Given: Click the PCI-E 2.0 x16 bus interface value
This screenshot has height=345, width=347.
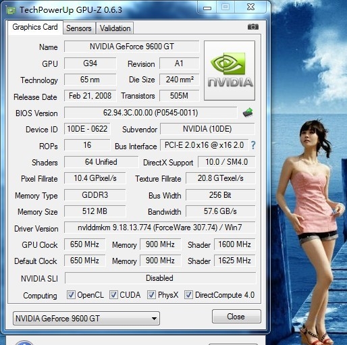Looking at the screenshot, I should (204, 145).
